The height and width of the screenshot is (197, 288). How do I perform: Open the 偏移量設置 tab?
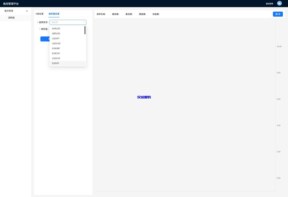click(54, 14)
